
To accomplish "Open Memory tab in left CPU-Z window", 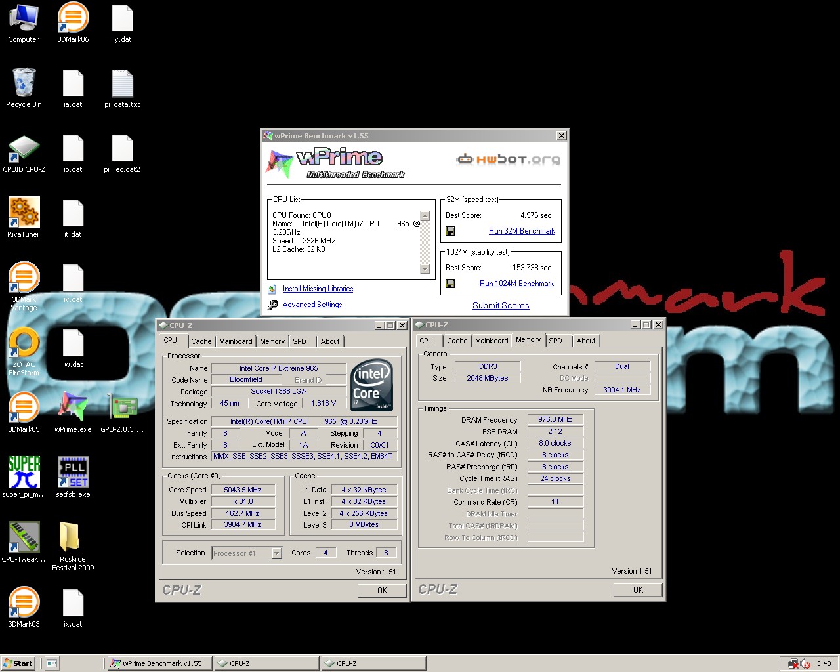I will [x=272, y=341].
